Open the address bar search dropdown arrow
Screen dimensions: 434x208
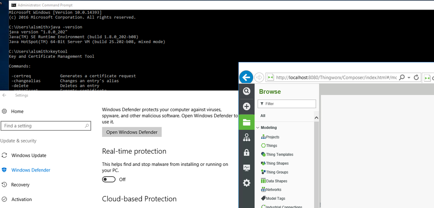click(x=409, y=77)
